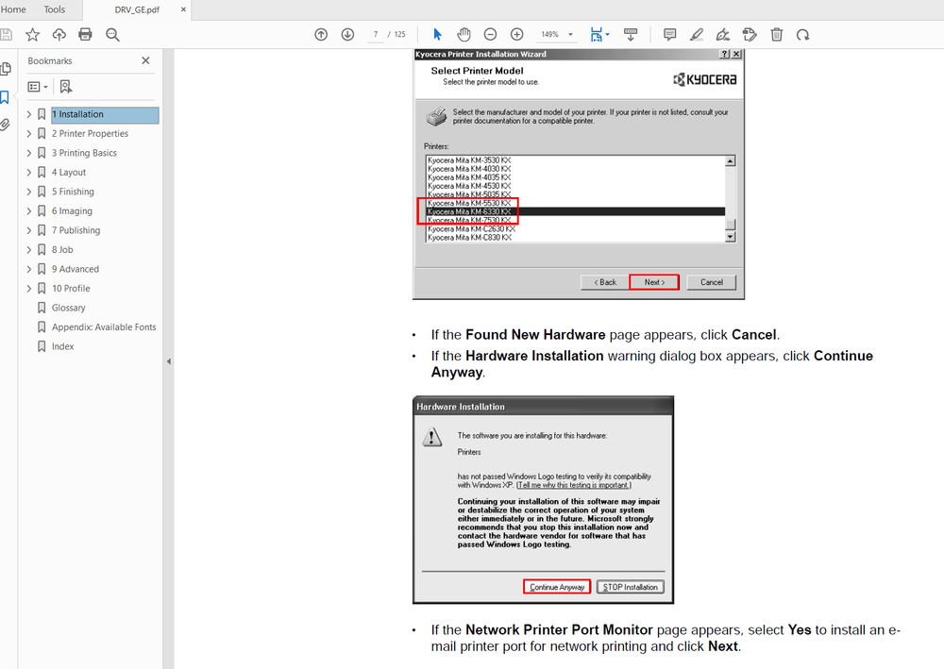Open page thumbnails panel icon
The height and width of the screenshot is (669, 944).
point(6,69)
